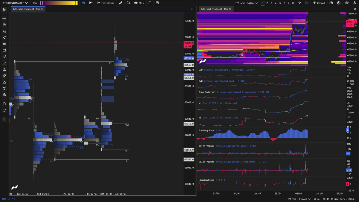Viewport: 359px width, 202px height.
Task: Switch to workspace 6
Action: pos(285,3)
